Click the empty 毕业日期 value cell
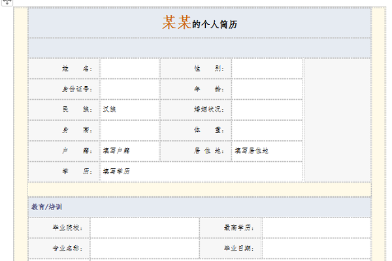Viewport: 392px width, 261px height. click(x=316, y=249)
